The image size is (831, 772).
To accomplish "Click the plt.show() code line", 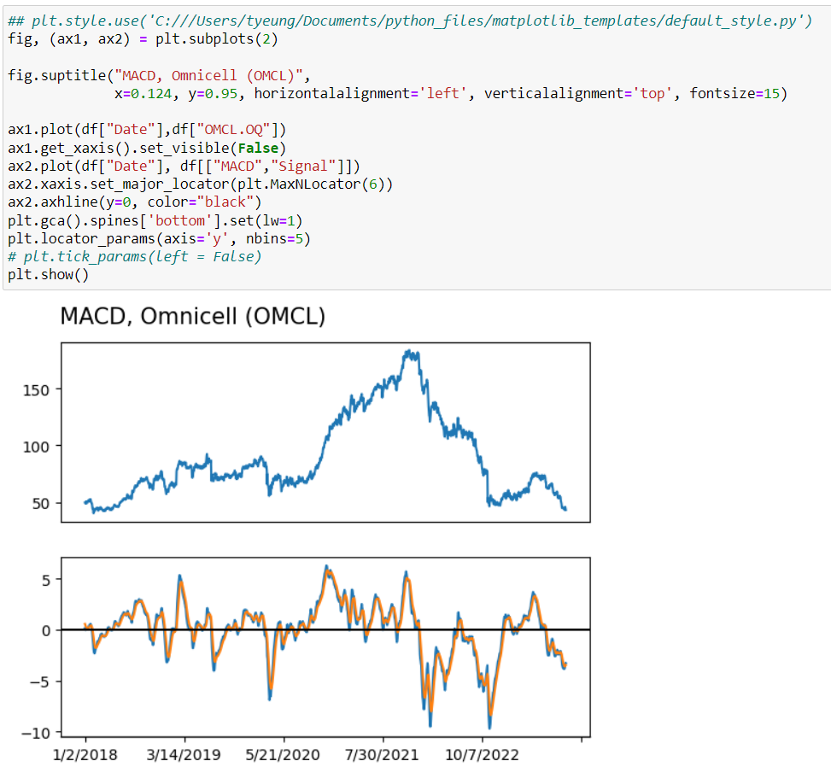I will point(48,274).
